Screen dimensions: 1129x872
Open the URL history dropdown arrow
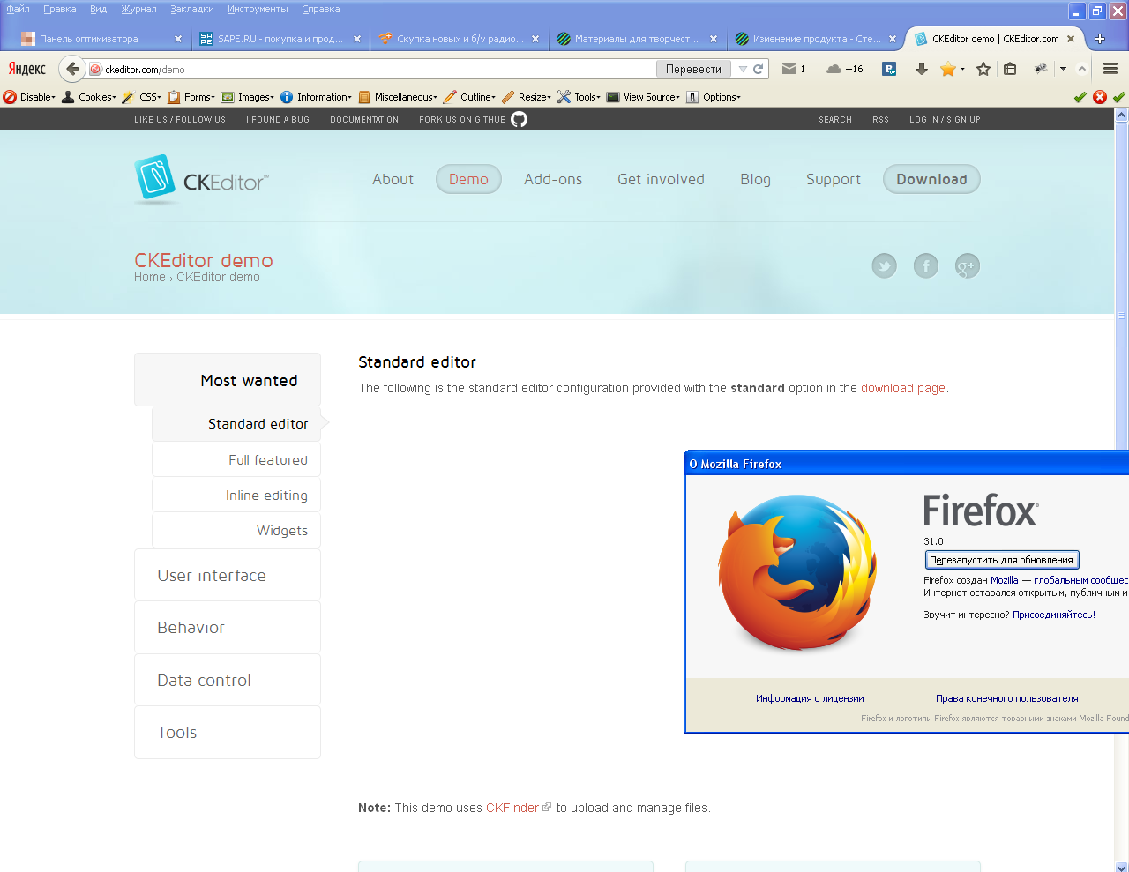pos(743,69)
